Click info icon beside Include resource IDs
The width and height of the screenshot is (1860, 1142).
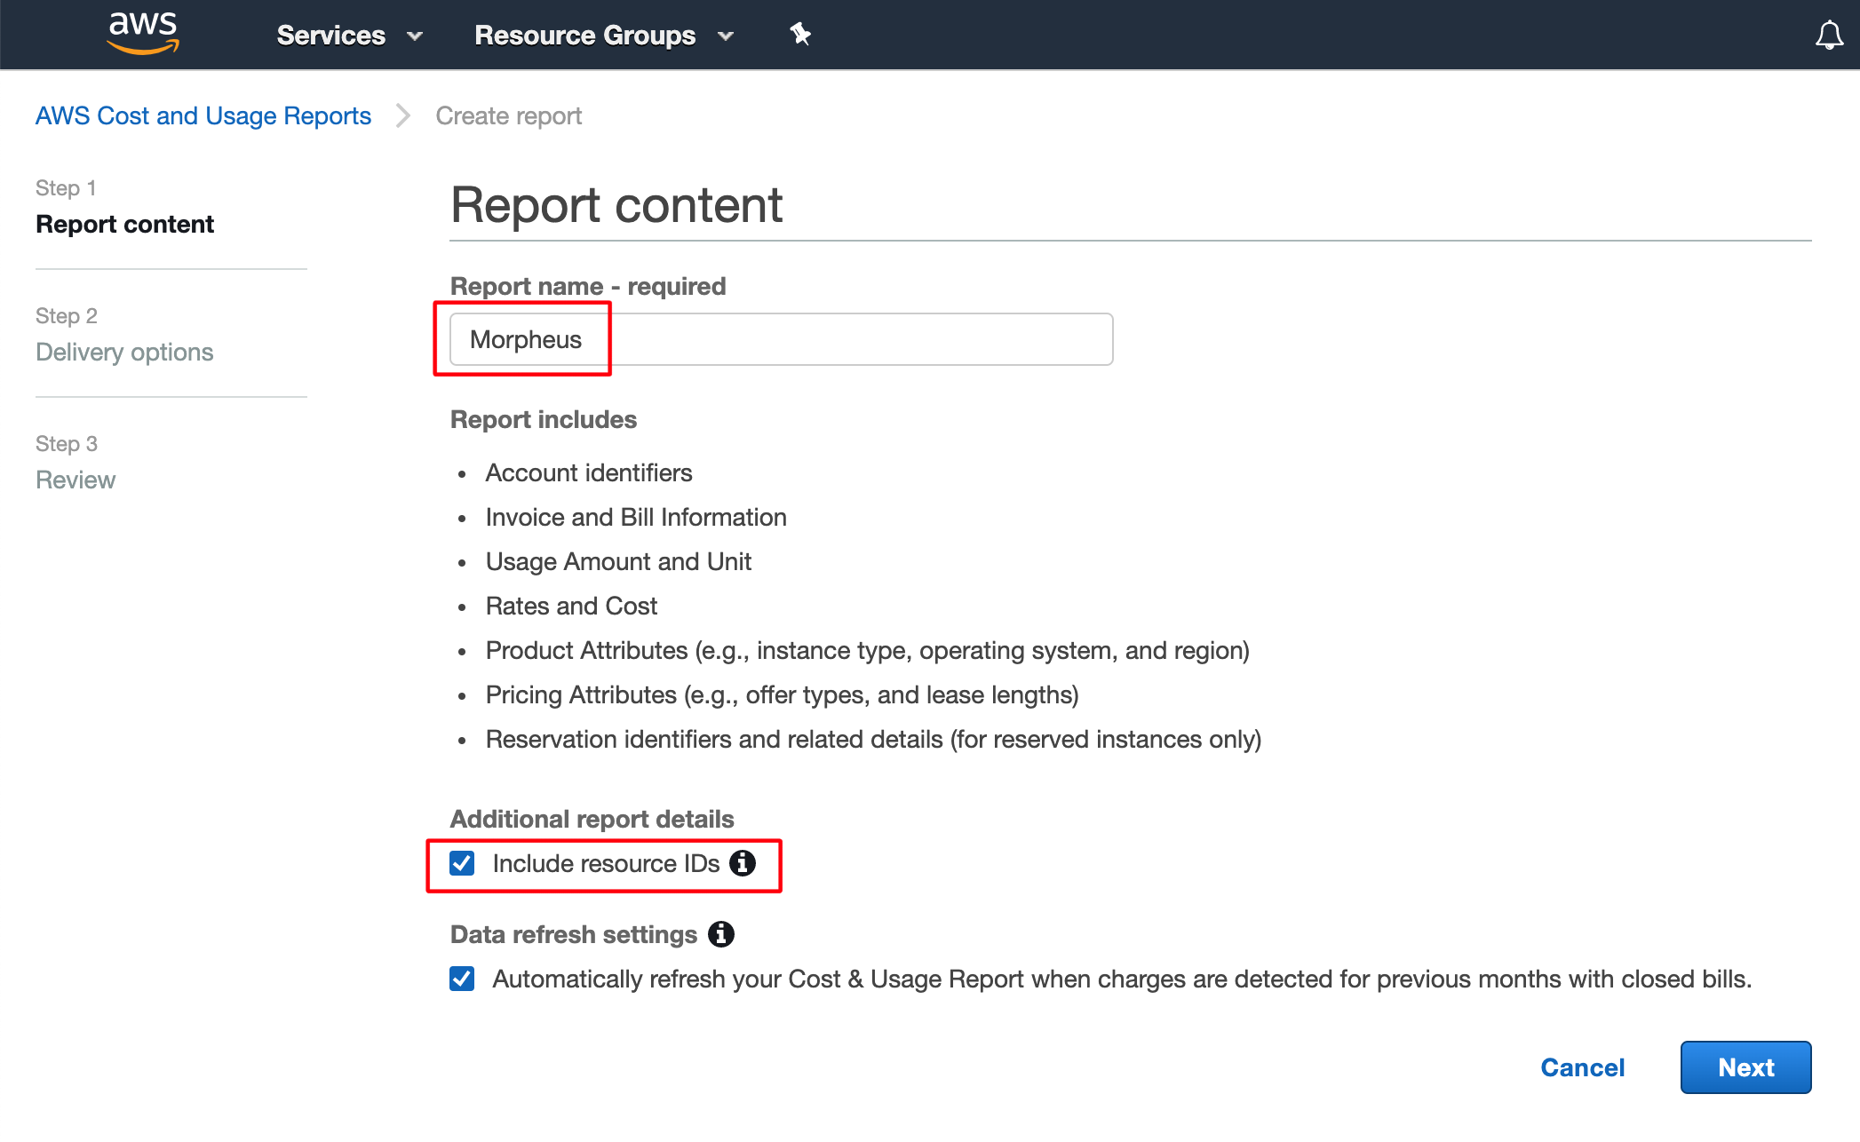pos(743,863)
